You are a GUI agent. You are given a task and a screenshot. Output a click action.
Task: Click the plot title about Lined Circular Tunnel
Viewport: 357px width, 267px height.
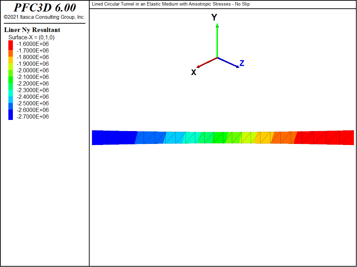[171, 4]
